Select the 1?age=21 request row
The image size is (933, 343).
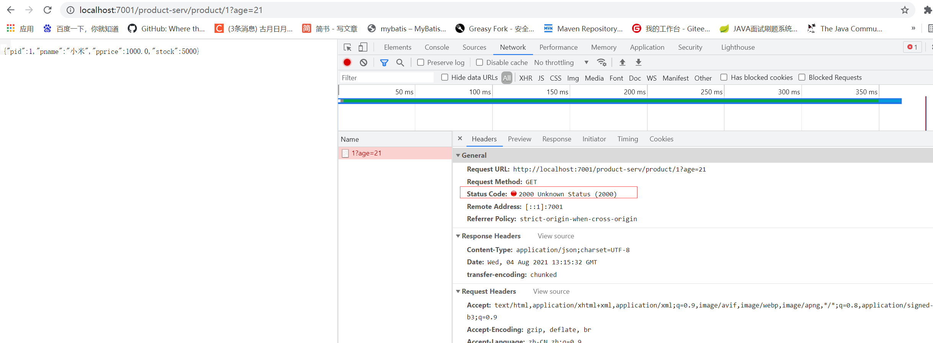click(x=395, y=153)
